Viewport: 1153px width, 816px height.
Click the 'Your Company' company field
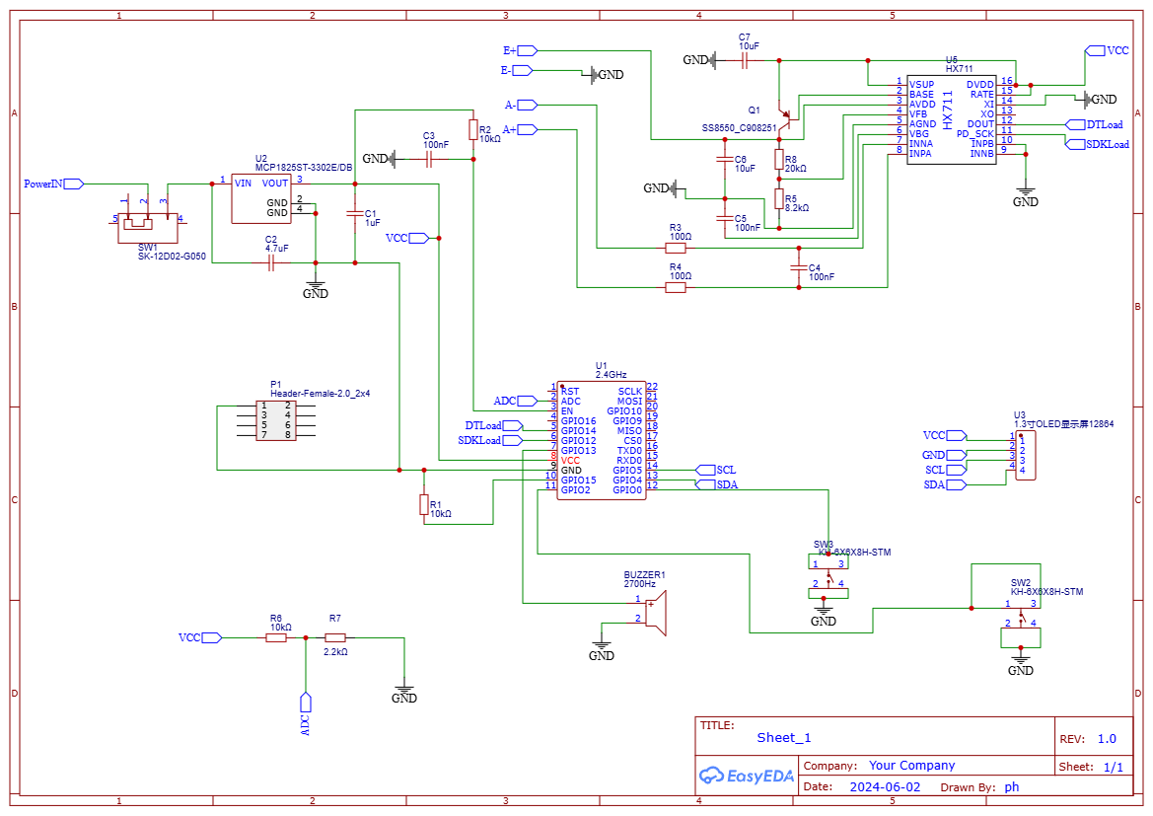tap(911, 766)
